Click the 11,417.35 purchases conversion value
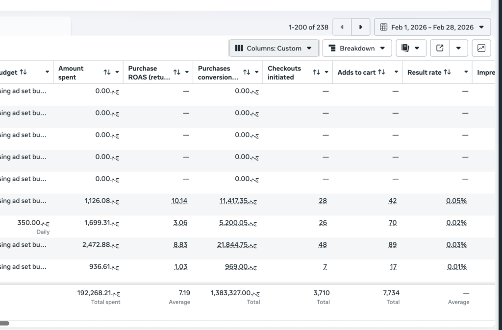 pyautogui.click(x=238, y=201)
